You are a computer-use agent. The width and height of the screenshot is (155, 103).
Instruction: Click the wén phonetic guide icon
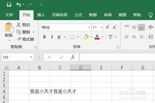point(110,37)
